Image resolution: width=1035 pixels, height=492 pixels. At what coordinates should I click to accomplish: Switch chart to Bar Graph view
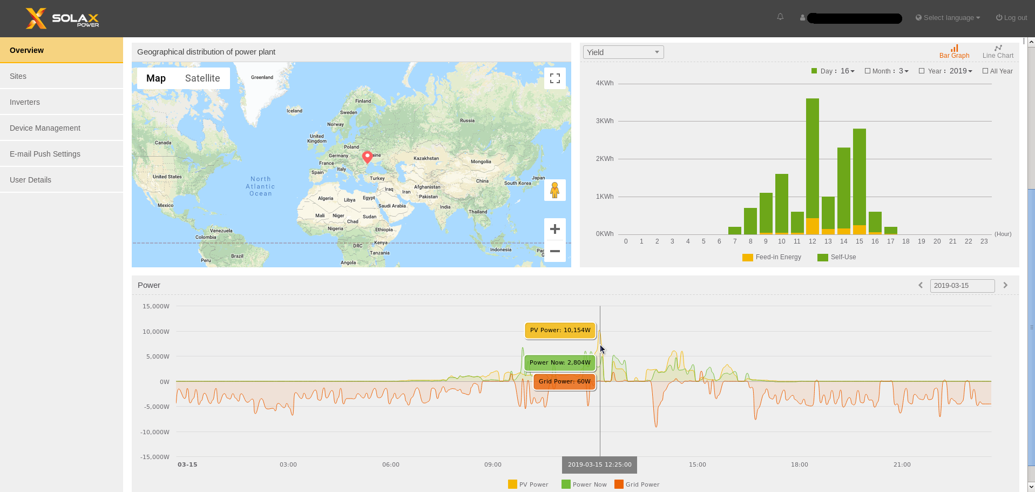(954, 52)
